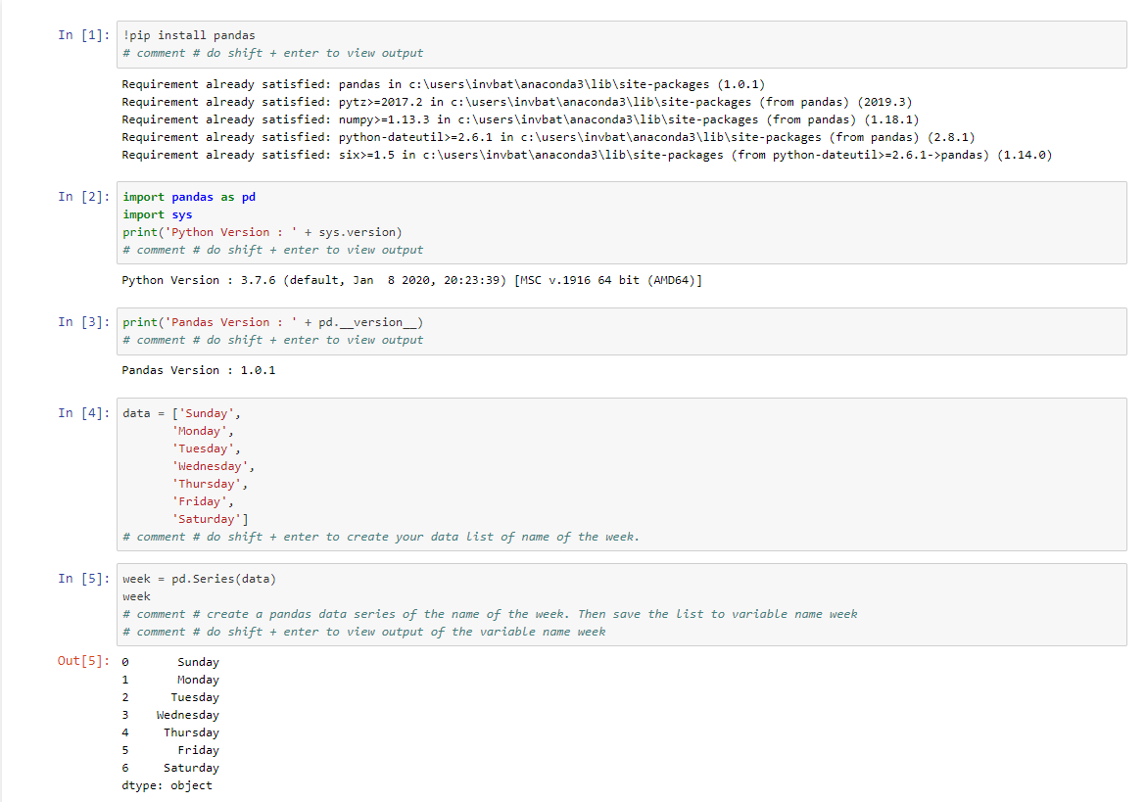Place cursor on the import sys line
Screen dimensions: 1146x802
click(x=158, y=214)
